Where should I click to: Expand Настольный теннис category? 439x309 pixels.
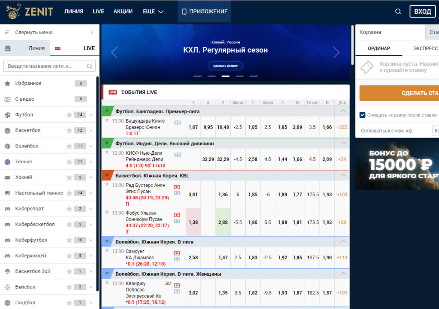coord(91,193)
